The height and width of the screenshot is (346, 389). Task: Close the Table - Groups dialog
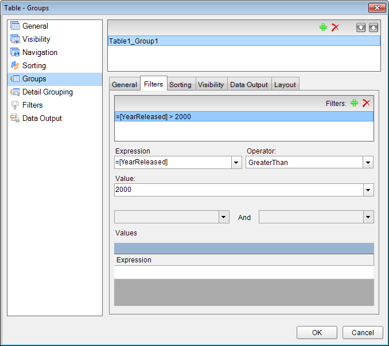377,7
